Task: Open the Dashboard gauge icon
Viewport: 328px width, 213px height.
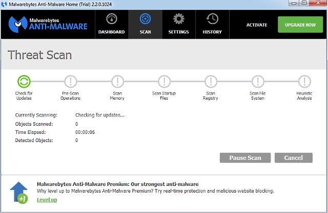Action: (111, 19)
